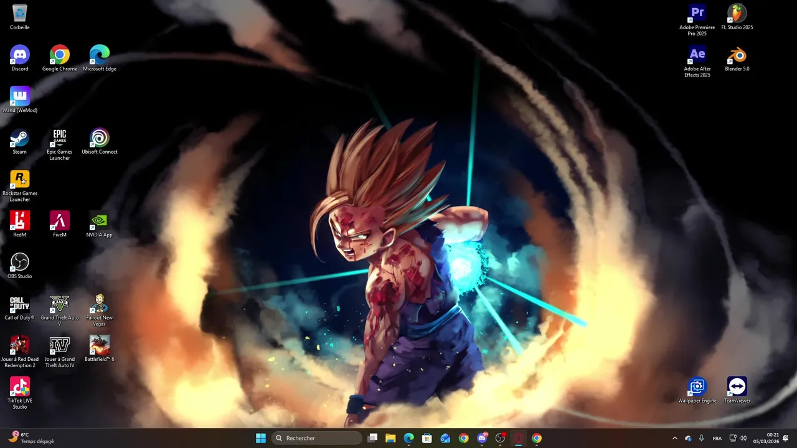
Task: Click the Rechercher taskbar search box
Action: [x=317, y=438]
